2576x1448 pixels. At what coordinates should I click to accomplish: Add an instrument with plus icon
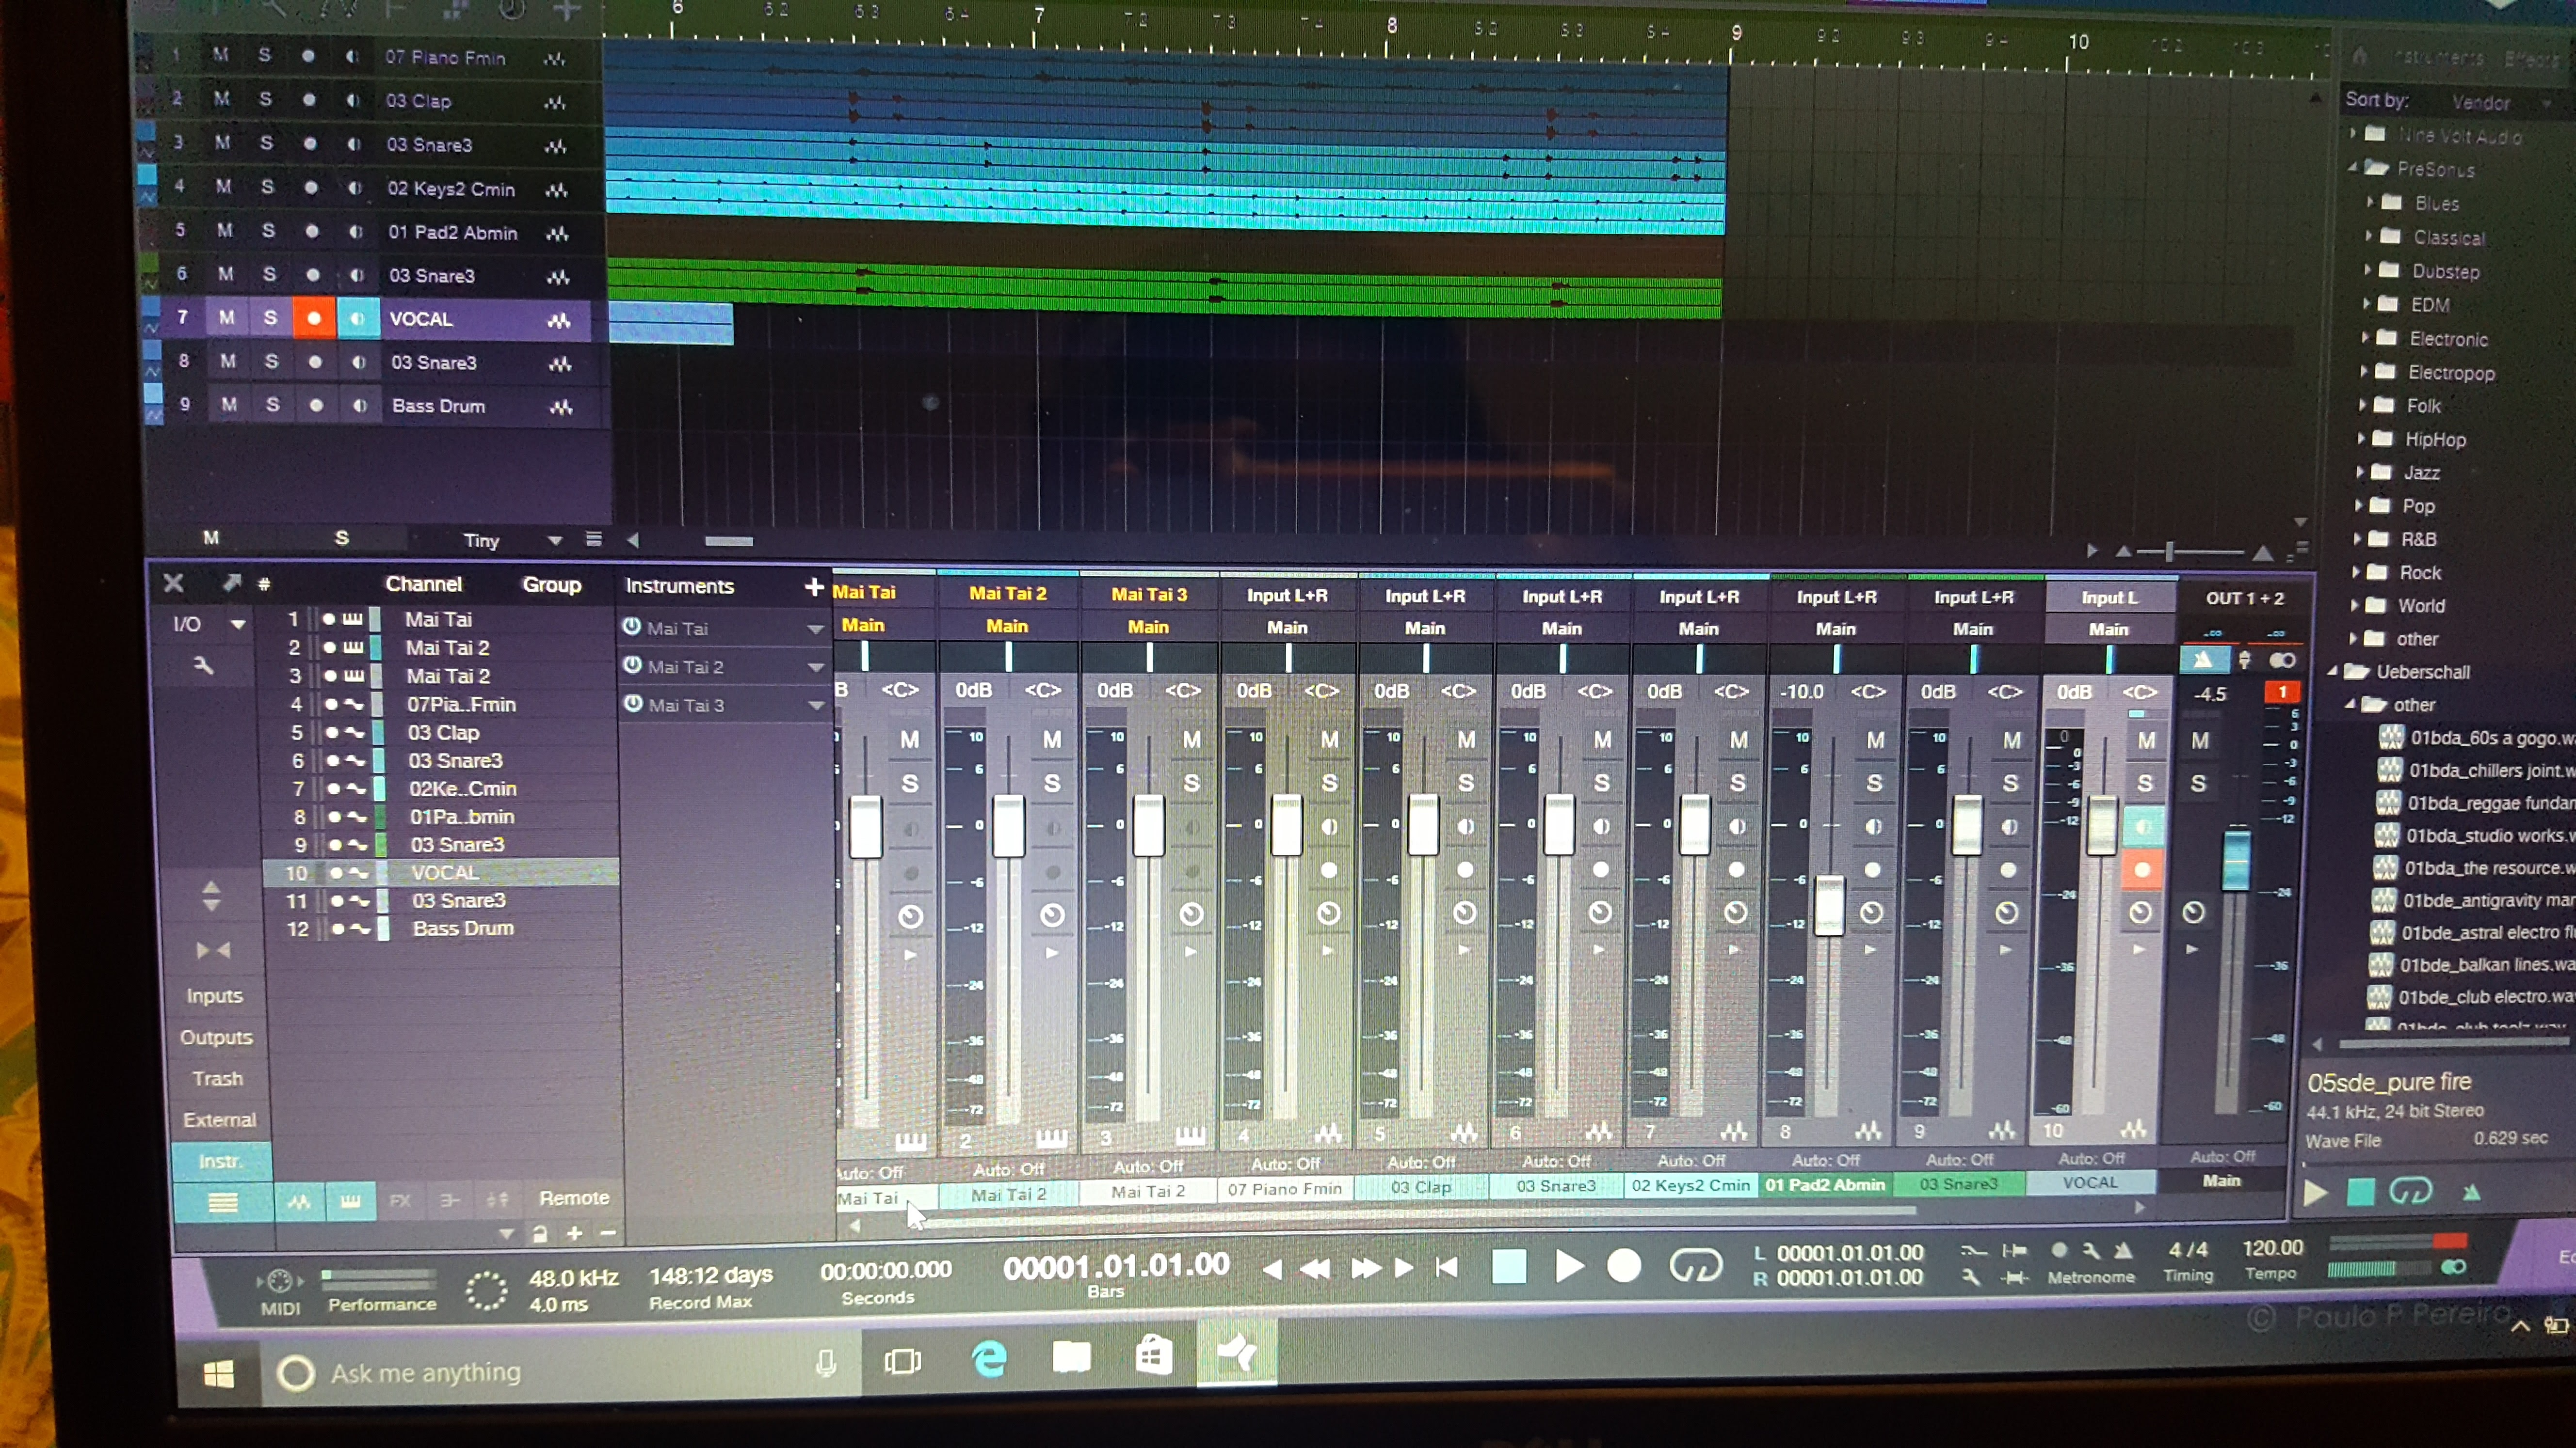pos(814,586)
